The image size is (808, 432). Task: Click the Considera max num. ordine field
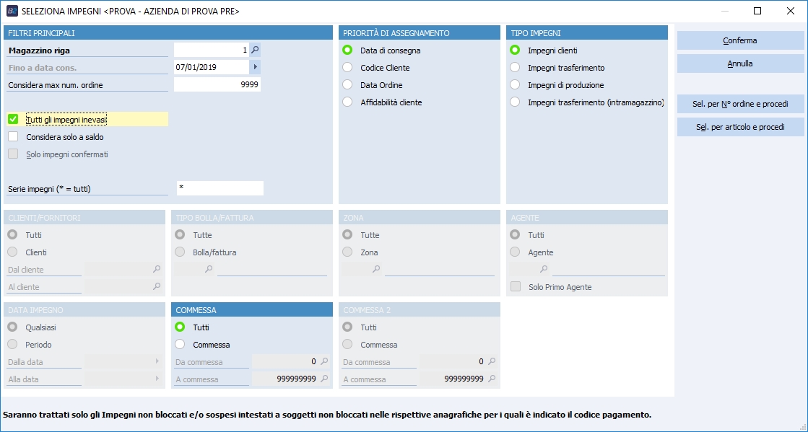(217, 84)
